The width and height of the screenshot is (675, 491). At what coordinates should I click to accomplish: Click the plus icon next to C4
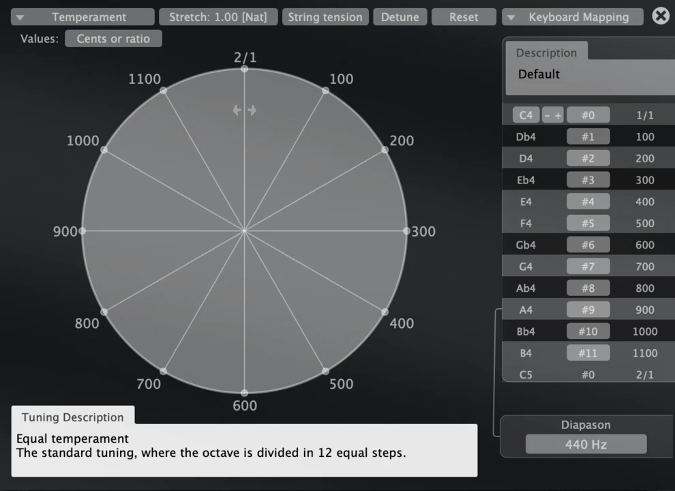tap(558, 116)
